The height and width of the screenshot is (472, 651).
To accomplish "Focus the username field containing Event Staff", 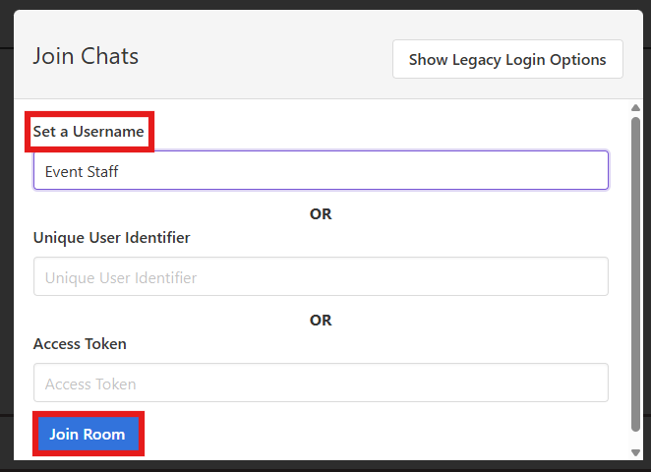I will [321, 170].
